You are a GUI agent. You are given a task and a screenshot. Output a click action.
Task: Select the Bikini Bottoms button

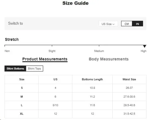[x=15, y=69]
